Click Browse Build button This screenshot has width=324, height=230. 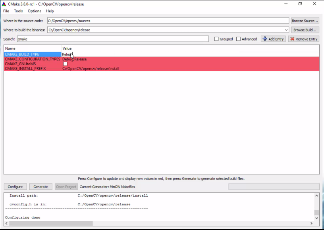(305, 30)
